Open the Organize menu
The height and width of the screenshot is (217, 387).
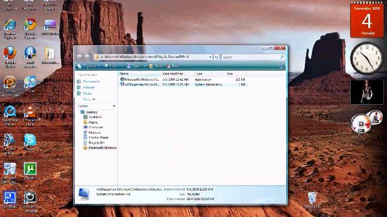point(89,66)
